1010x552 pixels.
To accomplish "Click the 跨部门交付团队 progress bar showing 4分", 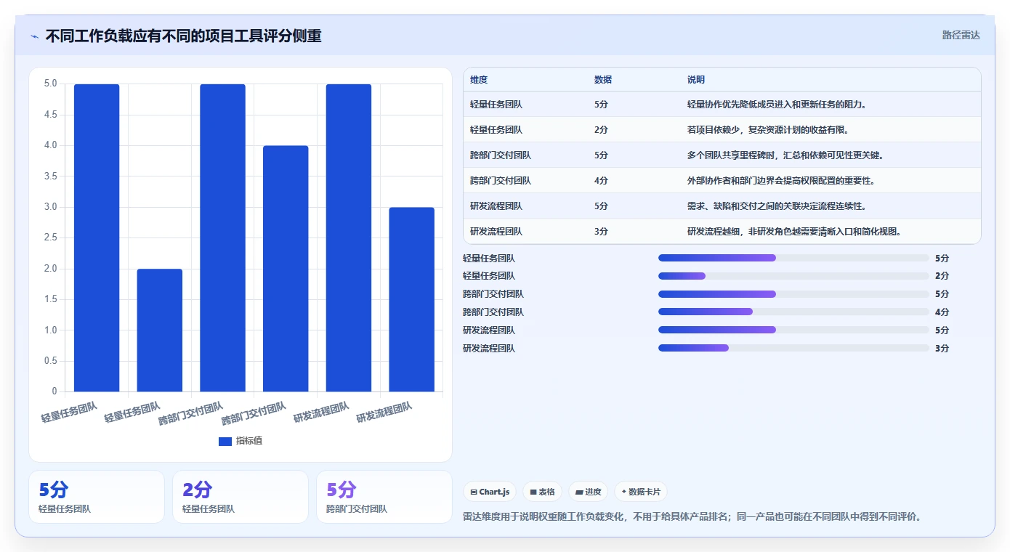I will point(793,312).
